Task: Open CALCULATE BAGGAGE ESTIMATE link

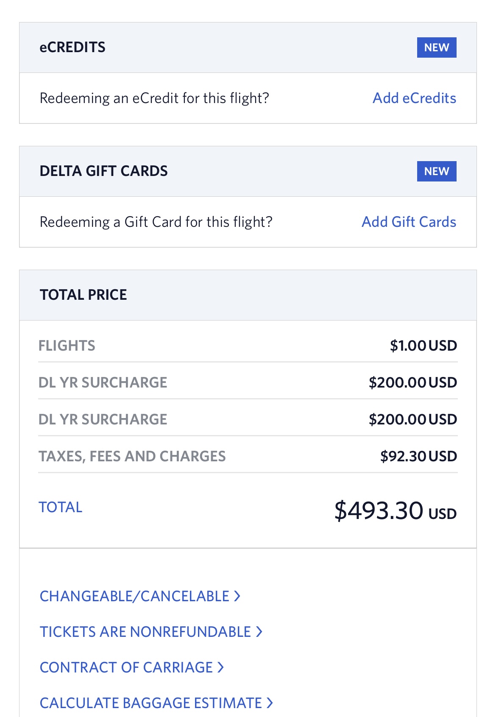Action: 156,703
